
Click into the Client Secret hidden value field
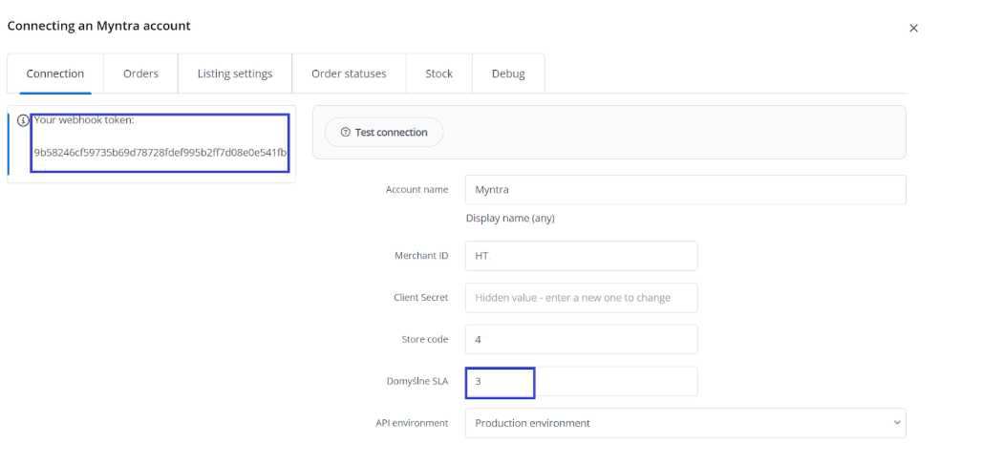581,298
